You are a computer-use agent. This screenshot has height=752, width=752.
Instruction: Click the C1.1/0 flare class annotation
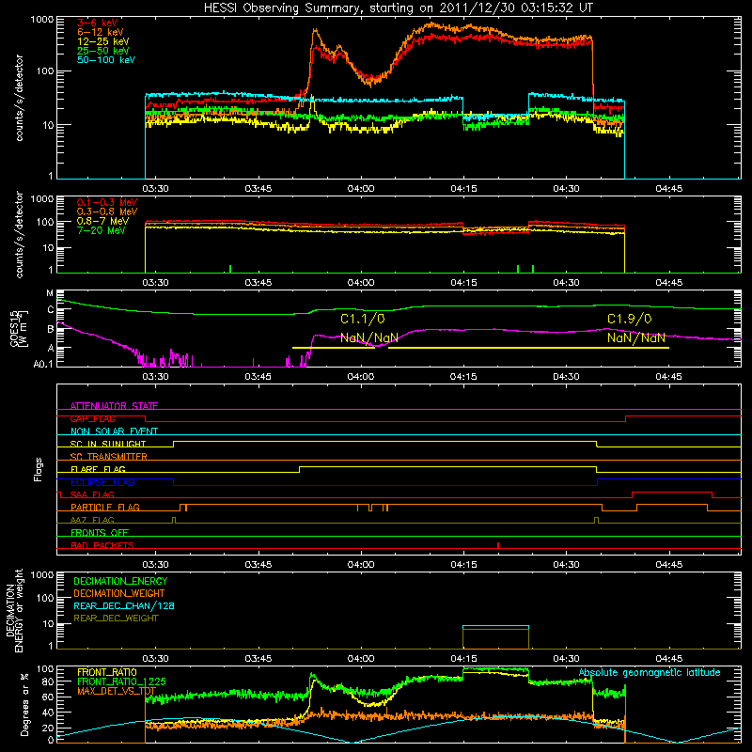[363, 319]
